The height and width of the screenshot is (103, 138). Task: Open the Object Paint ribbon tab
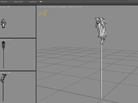18,2
